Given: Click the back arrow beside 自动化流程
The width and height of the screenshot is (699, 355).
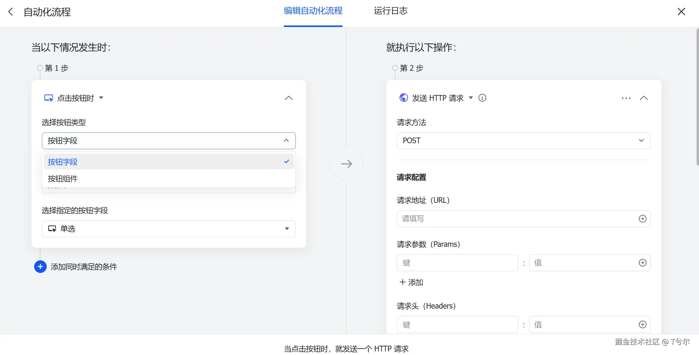Looking at the screenshot, I should [11, 12].
